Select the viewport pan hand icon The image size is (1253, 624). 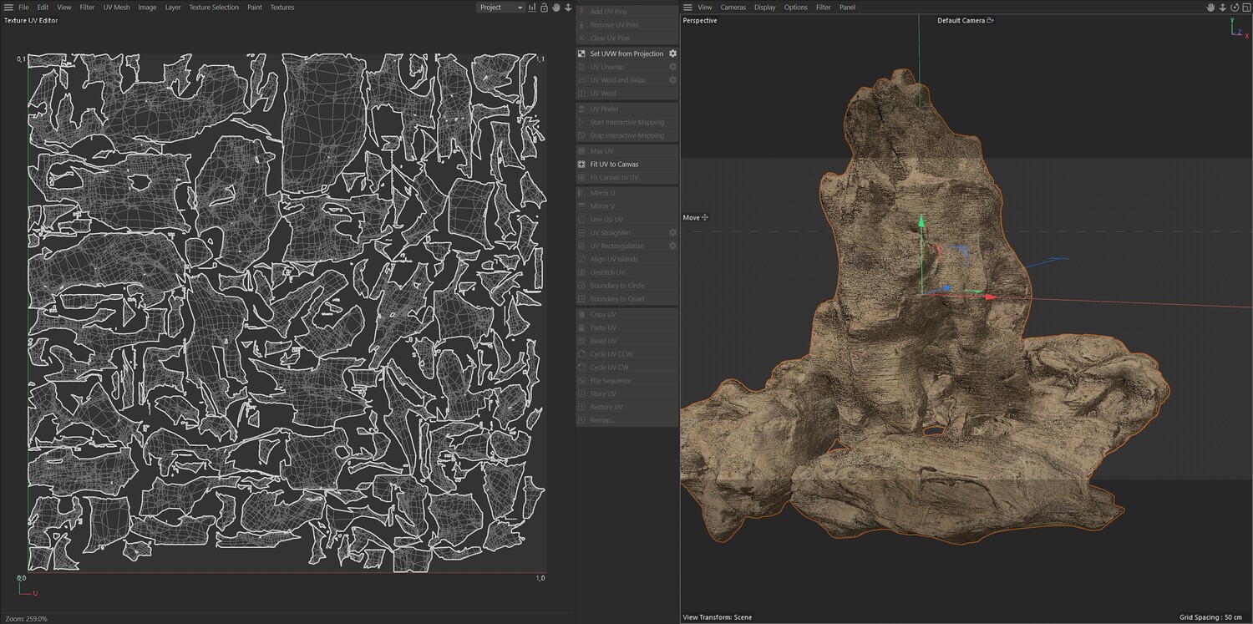(1210, 8)
